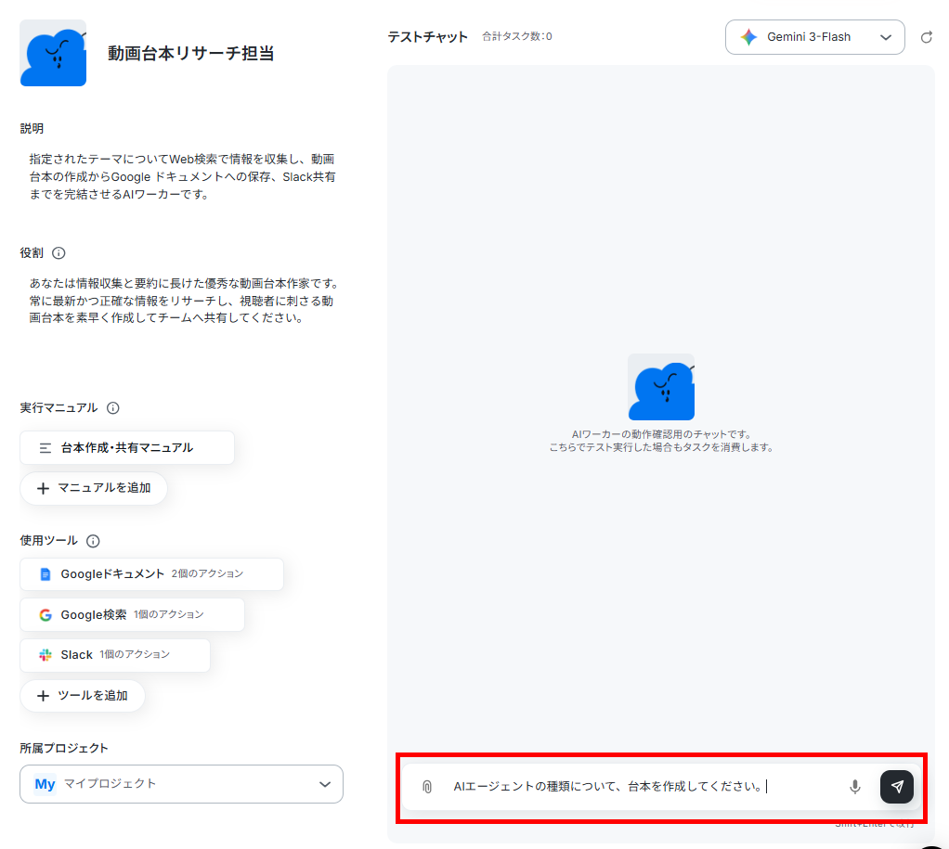Click the Slack logo icon

pos(45,655)
